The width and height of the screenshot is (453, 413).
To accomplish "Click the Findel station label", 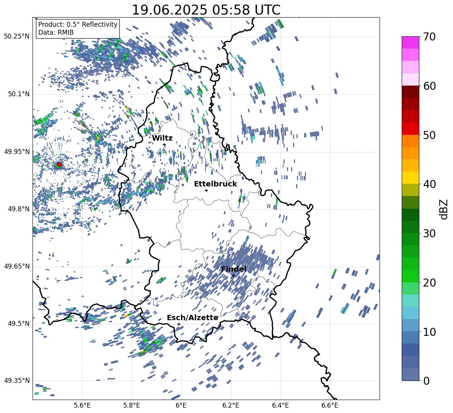I will coord(234,269).
